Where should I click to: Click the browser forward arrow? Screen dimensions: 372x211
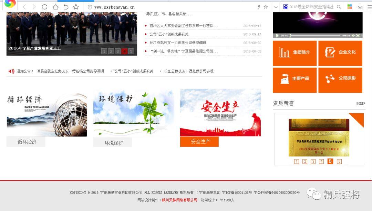point(34,7)
